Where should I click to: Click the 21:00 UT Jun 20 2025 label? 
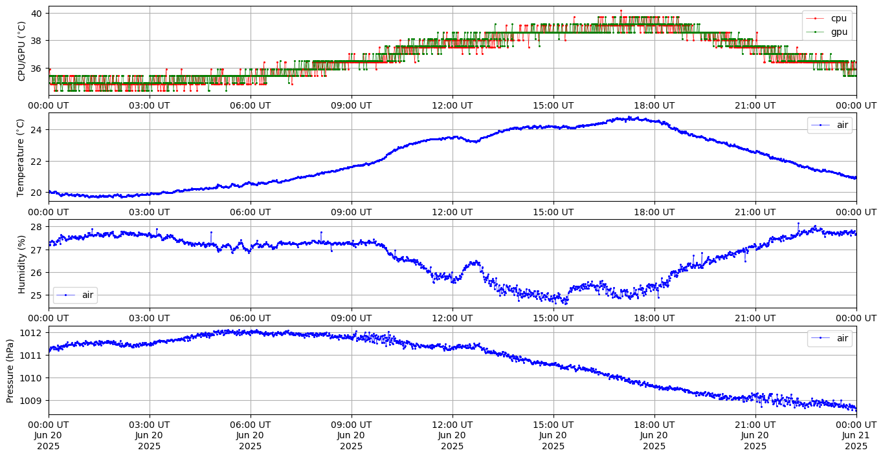[755, 435]
